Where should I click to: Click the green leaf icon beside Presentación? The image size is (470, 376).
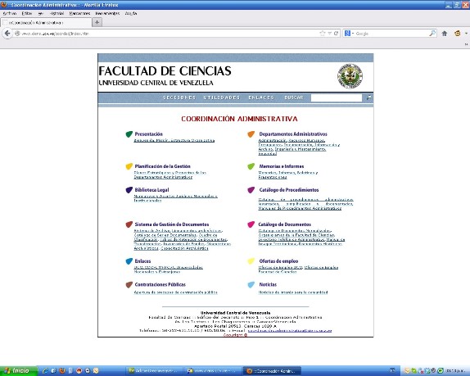pyautogui.click(x=129, y=134)
